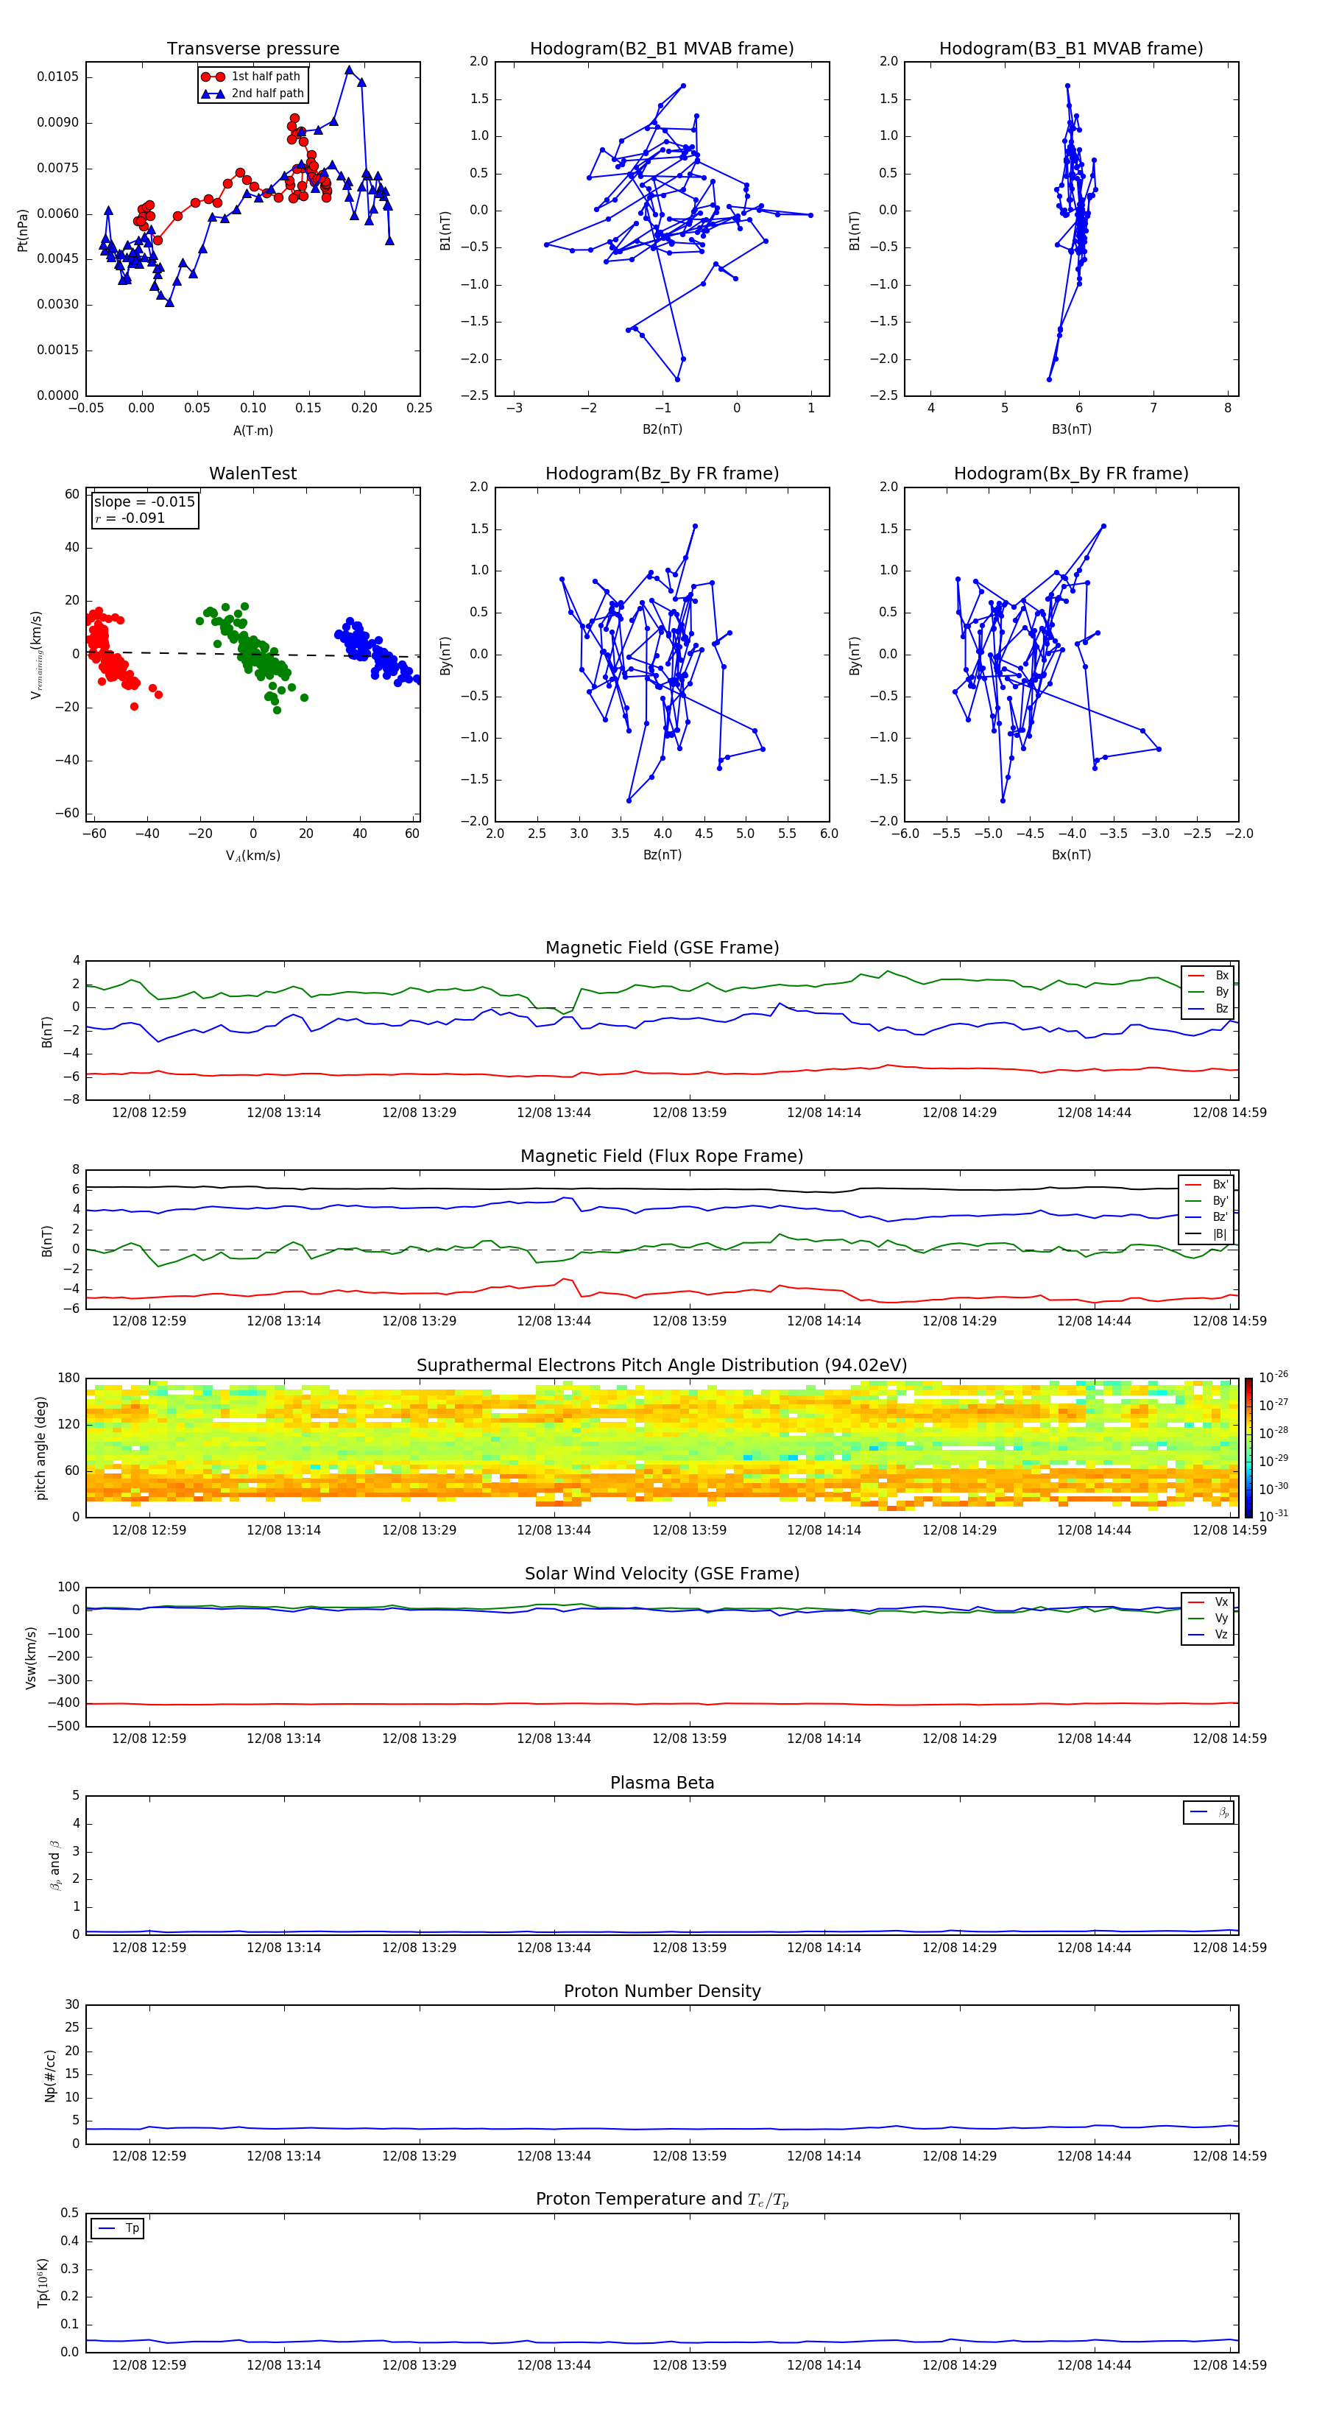
Task: Click the blue data cluster in the WalenTest plot
Action: coord(377,651)
